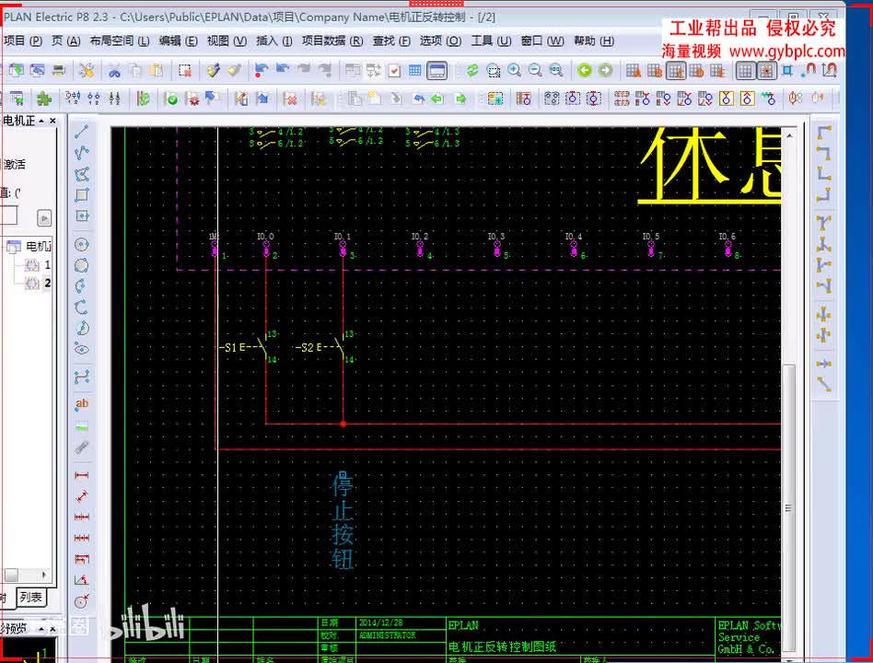The image size is (873, 663).
Task: Click the green puzzle piece icon
Action: [44, 99]
